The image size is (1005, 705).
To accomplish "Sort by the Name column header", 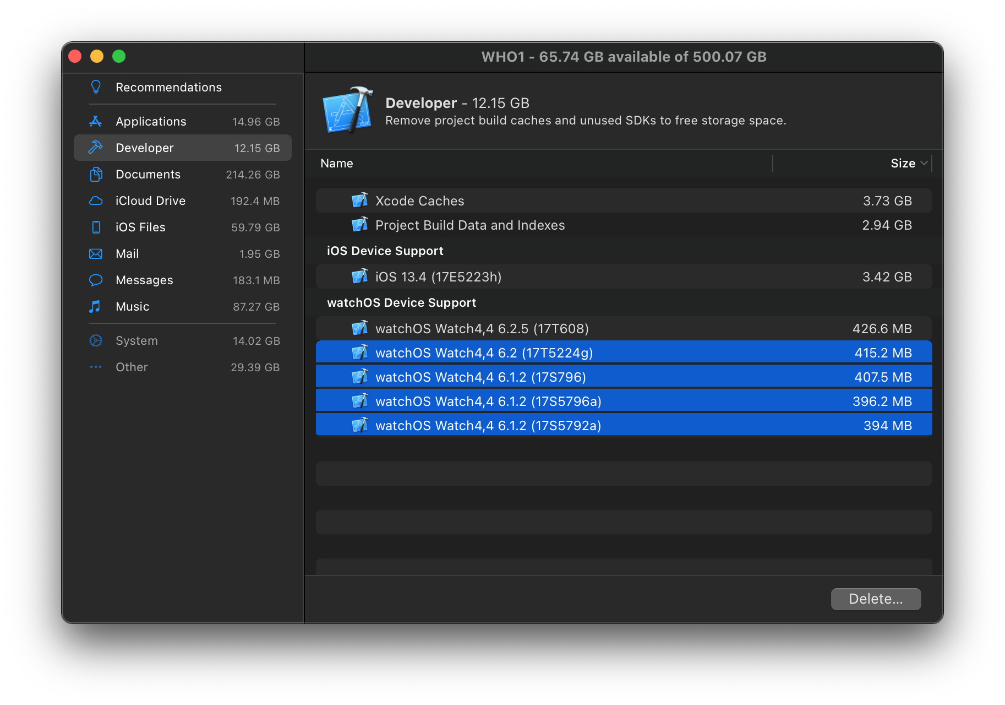I will 544,164.
